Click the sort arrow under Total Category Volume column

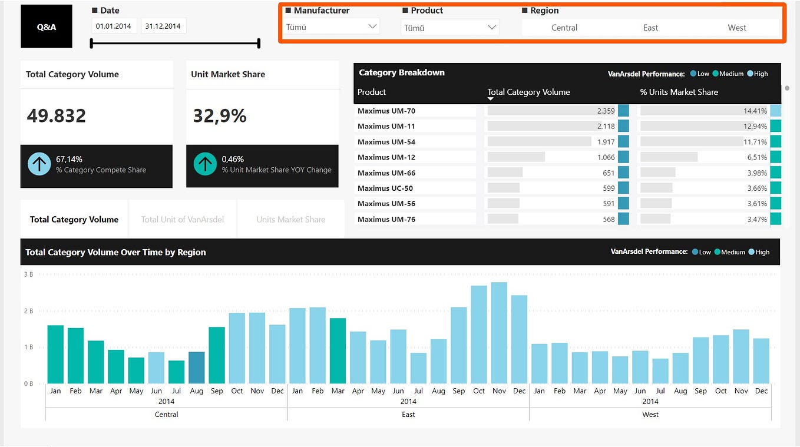coord(491,99)
